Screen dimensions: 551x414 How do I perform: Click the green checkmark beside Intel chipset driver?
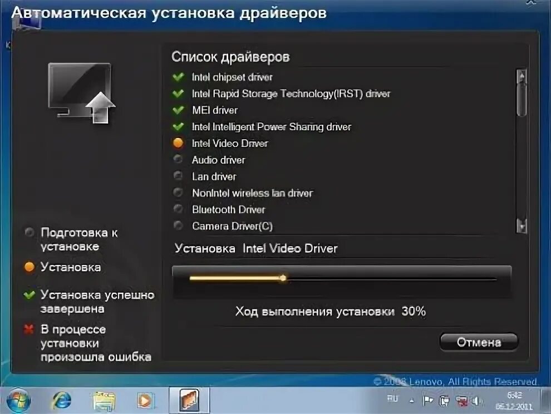point(179,77)
